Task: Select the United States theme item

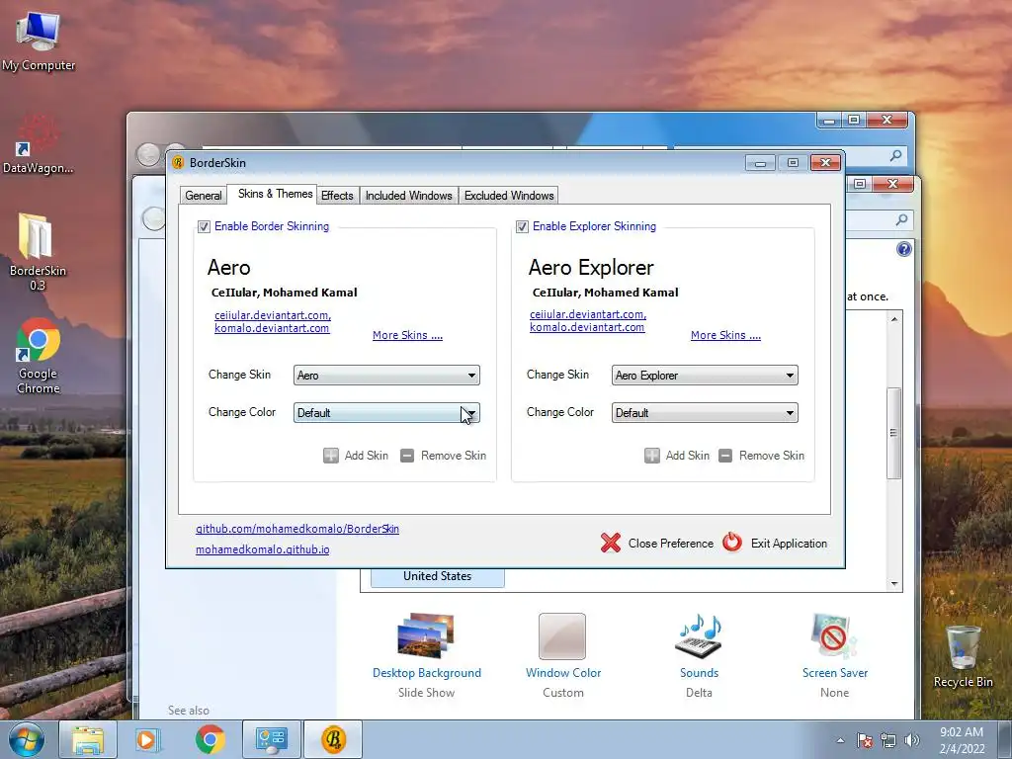Action: (438, 576)
